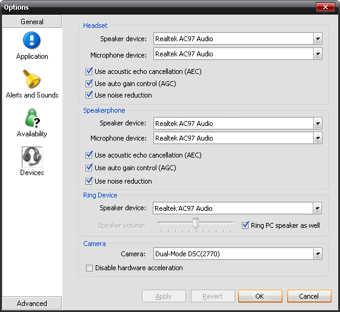Confirm settings with OK button
Viewport: 340px width, 312px height.
[x=260, y=296]
